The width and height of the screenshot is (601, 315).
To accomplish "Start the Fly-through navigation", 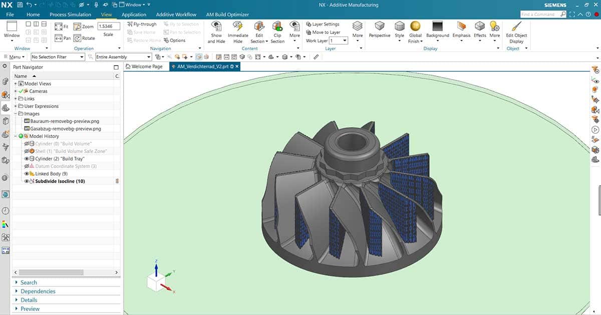I will pyautogui.click(x=142, y=24).
